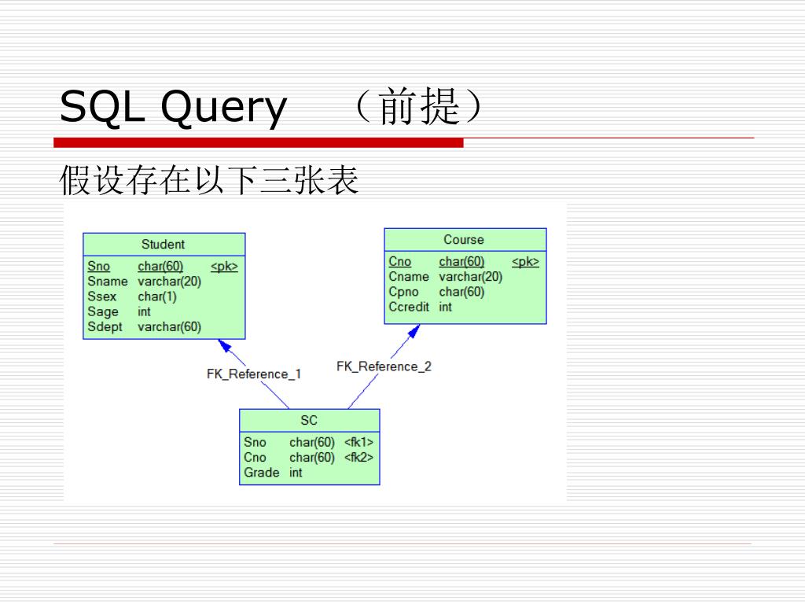Click the <pk> marker in Student table
Image resolution: width=805 pixels, height=604 pixels.
[x=224, y=266]
